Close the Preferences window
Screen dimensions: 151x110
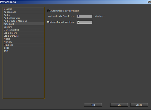(x=149, y=2)
